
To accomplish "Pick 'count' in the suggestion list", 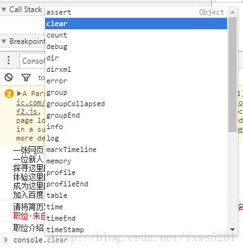I will pos(136,35).
